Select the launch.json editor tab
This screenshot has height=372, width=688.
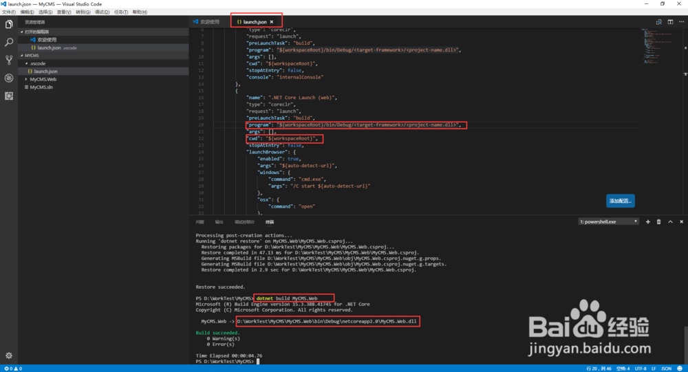(255, 22)
